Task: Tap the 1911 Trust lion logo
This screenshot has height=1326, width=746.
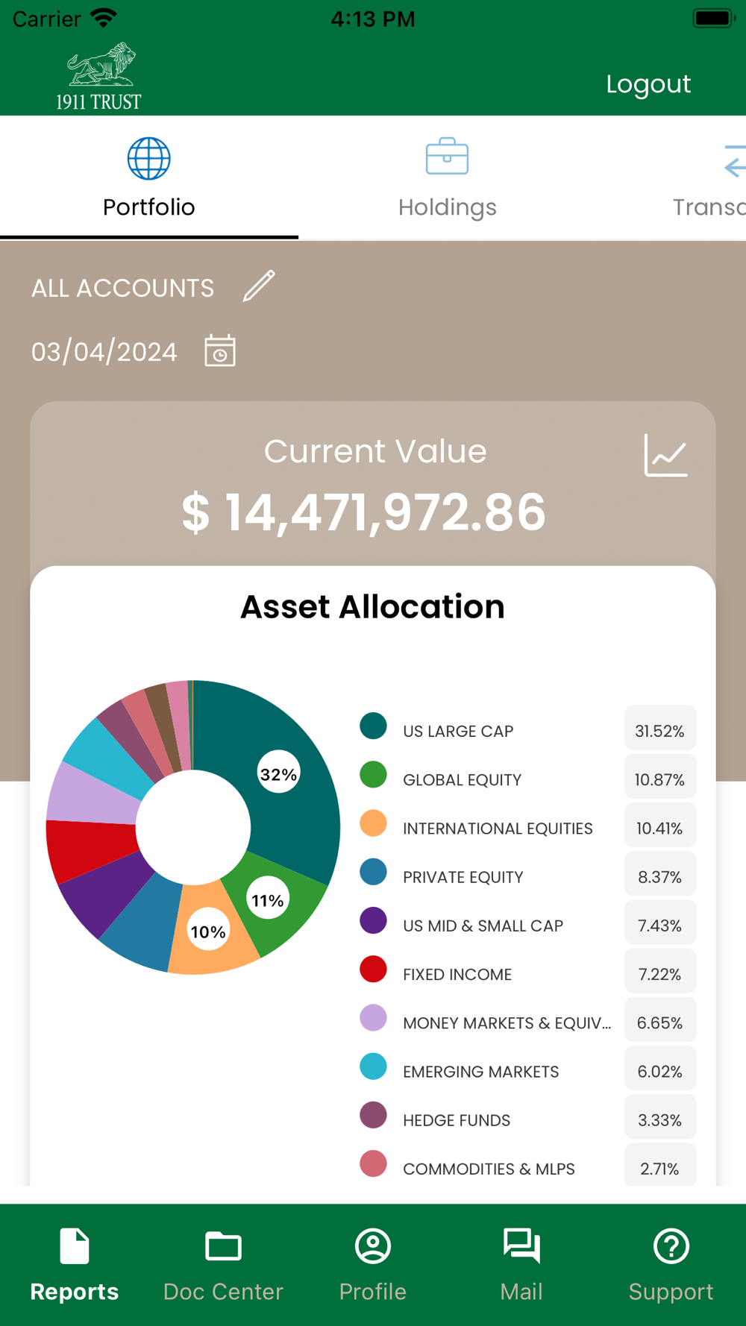Action: [x=99, y=76]
